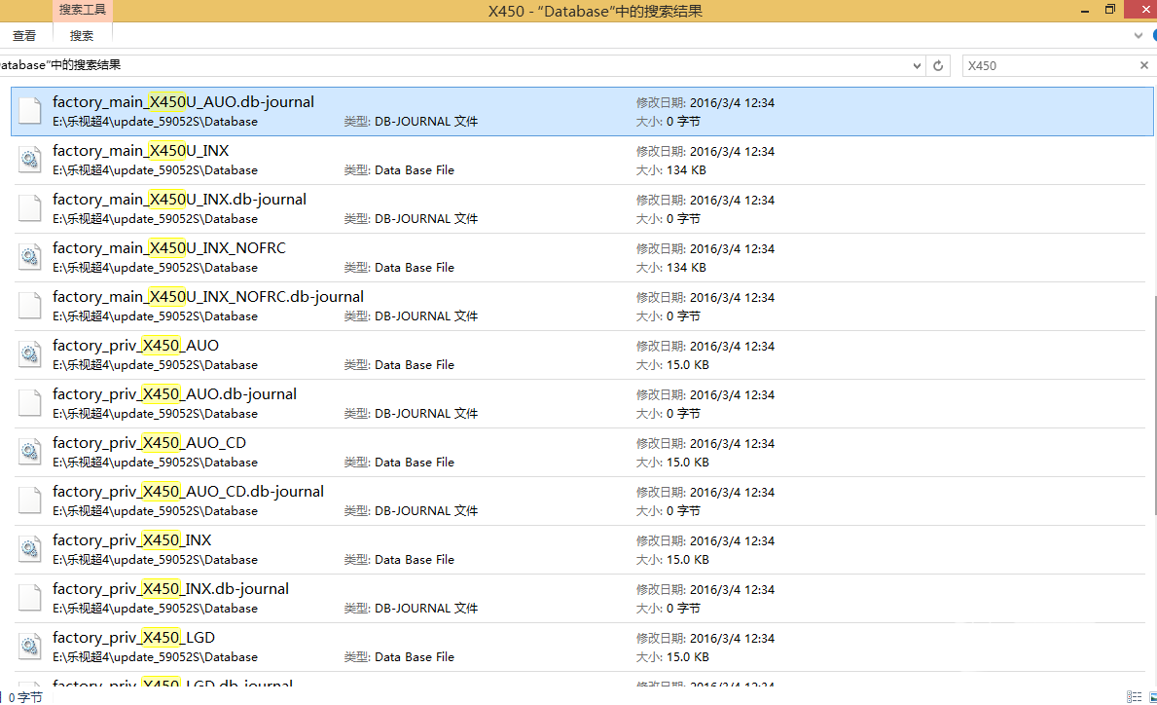
Task: Click the factory_priv_X450_INX database file icon
Action: point(29,549)
